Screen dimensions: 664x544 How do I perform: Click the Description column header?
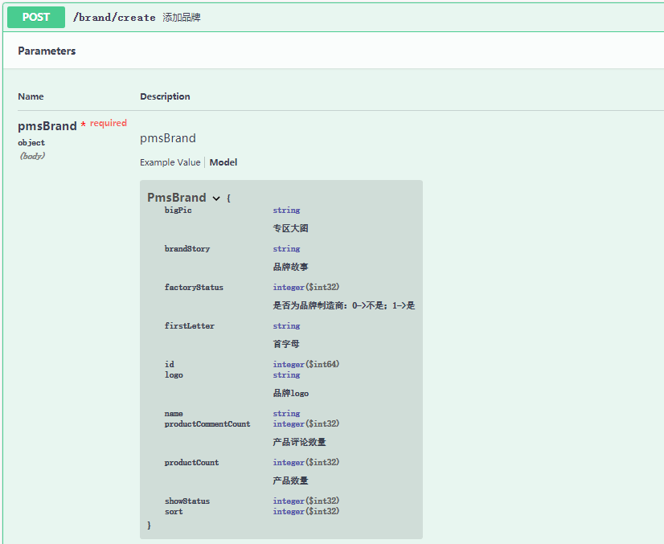pos(165,96)
